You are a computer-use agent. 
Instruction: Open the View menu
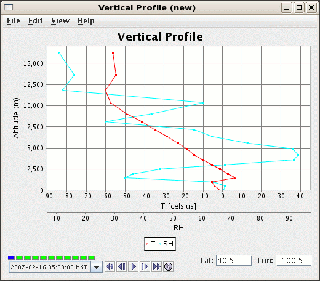(60, 21)
